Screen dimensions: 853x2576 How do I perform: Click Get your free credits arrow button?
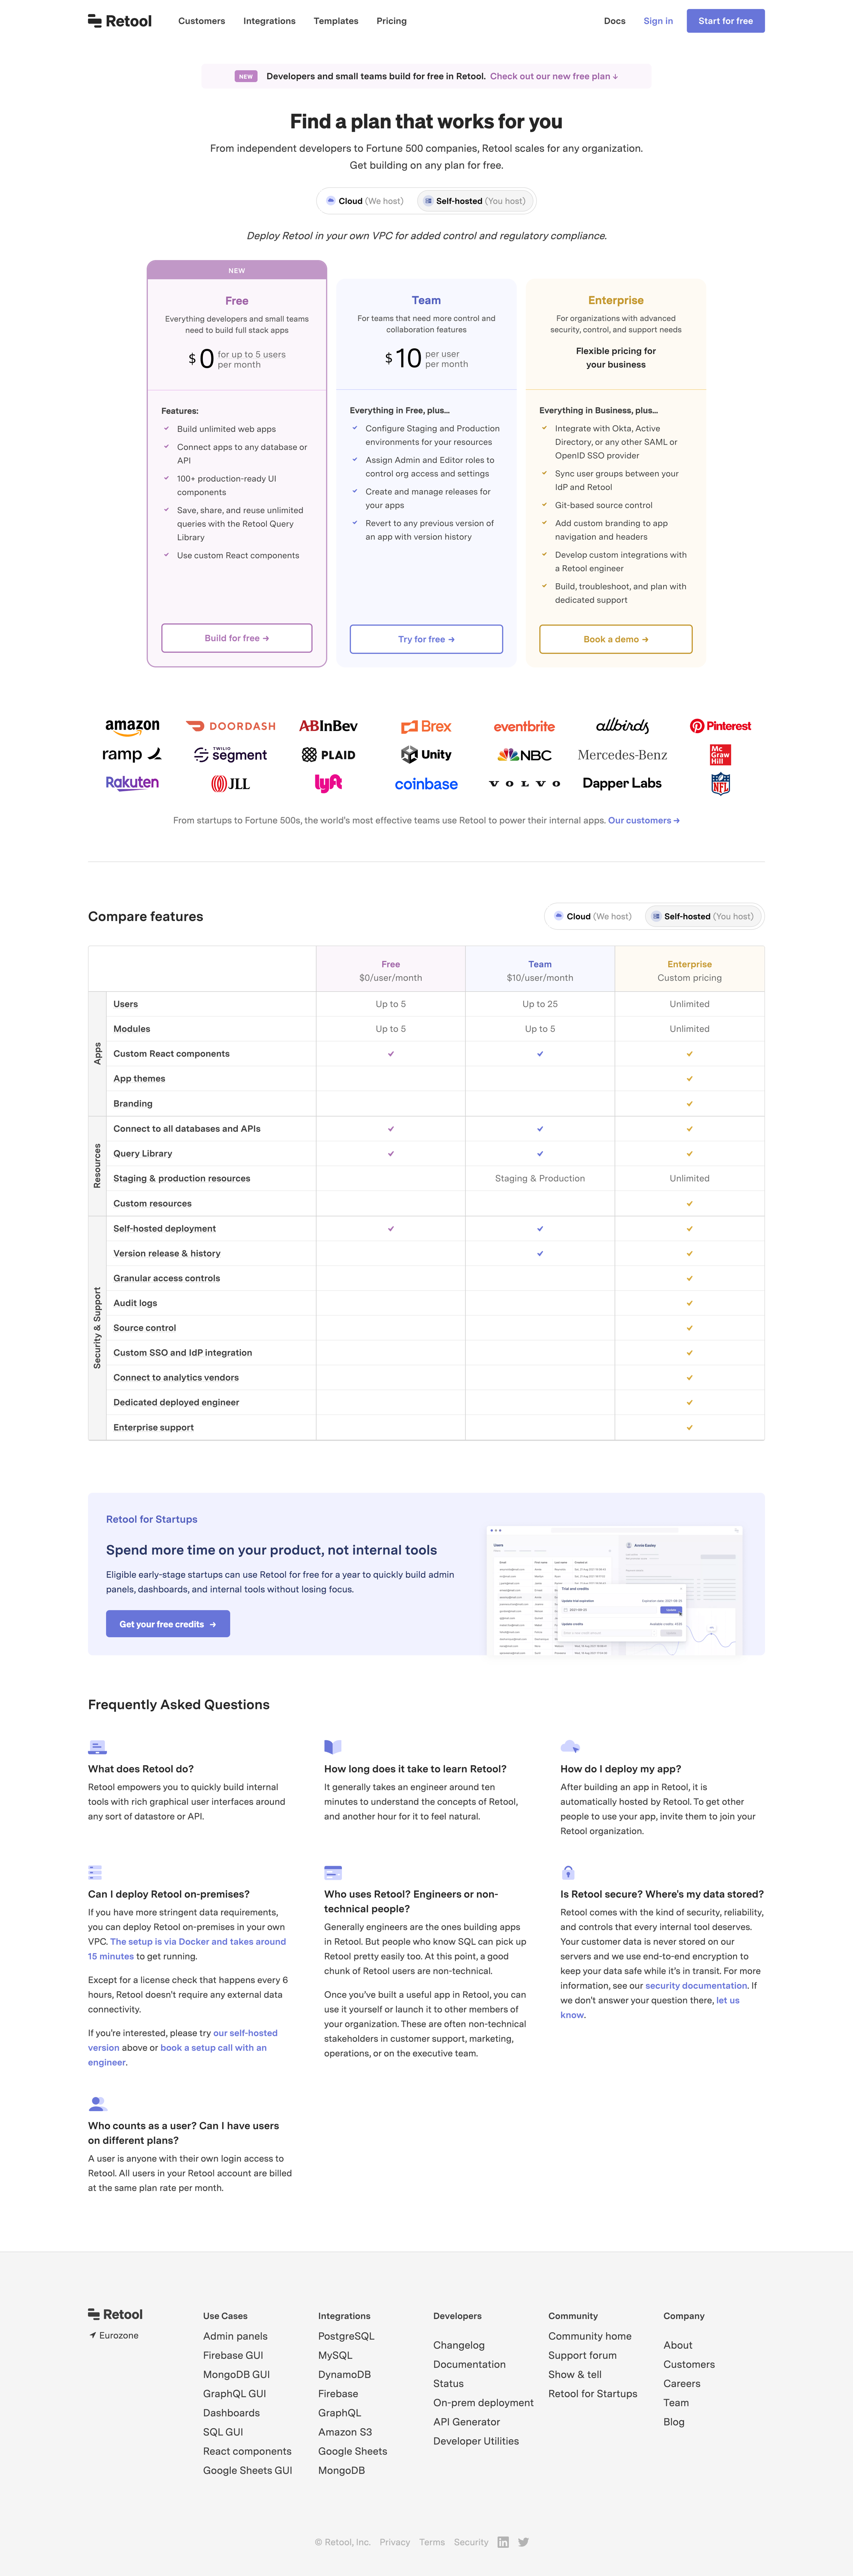pyautogui.click(x=168, y=1624)
